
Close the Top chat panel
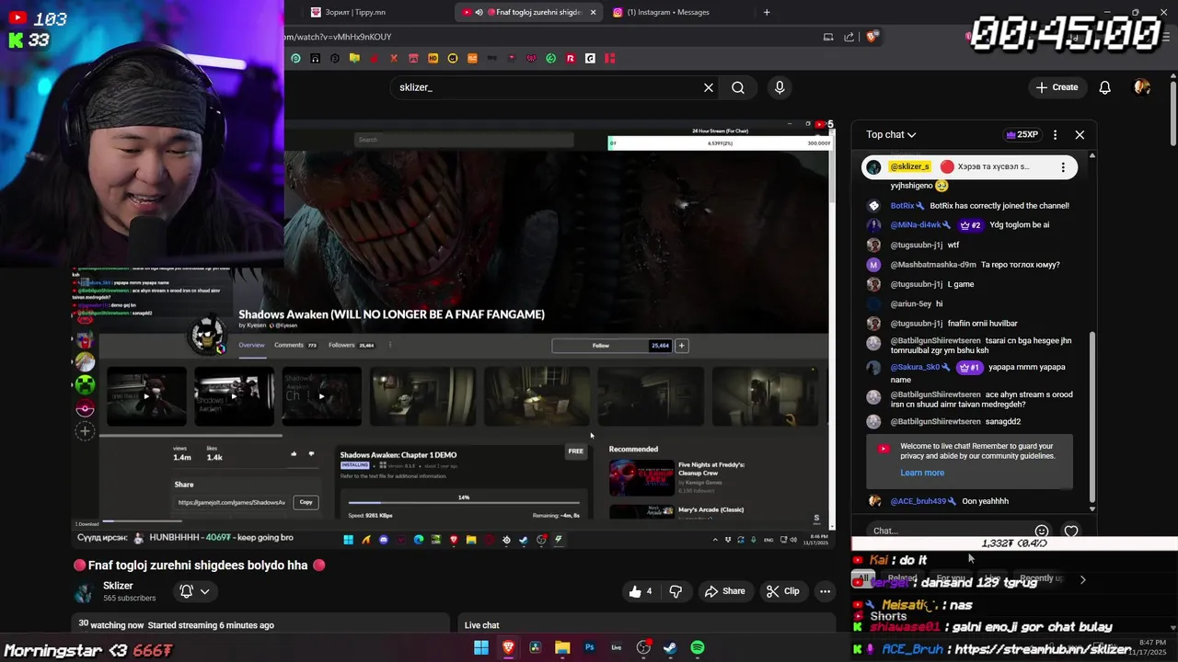tap(1080, 134)
